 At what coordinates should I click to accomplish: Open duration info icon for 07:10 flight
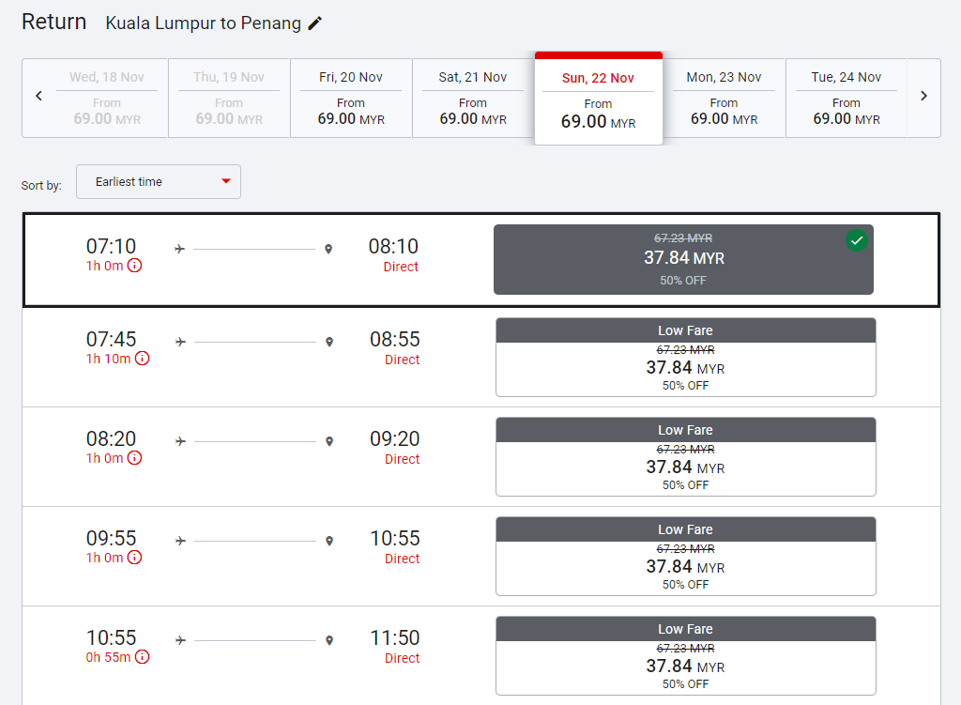tap(134, 266)
